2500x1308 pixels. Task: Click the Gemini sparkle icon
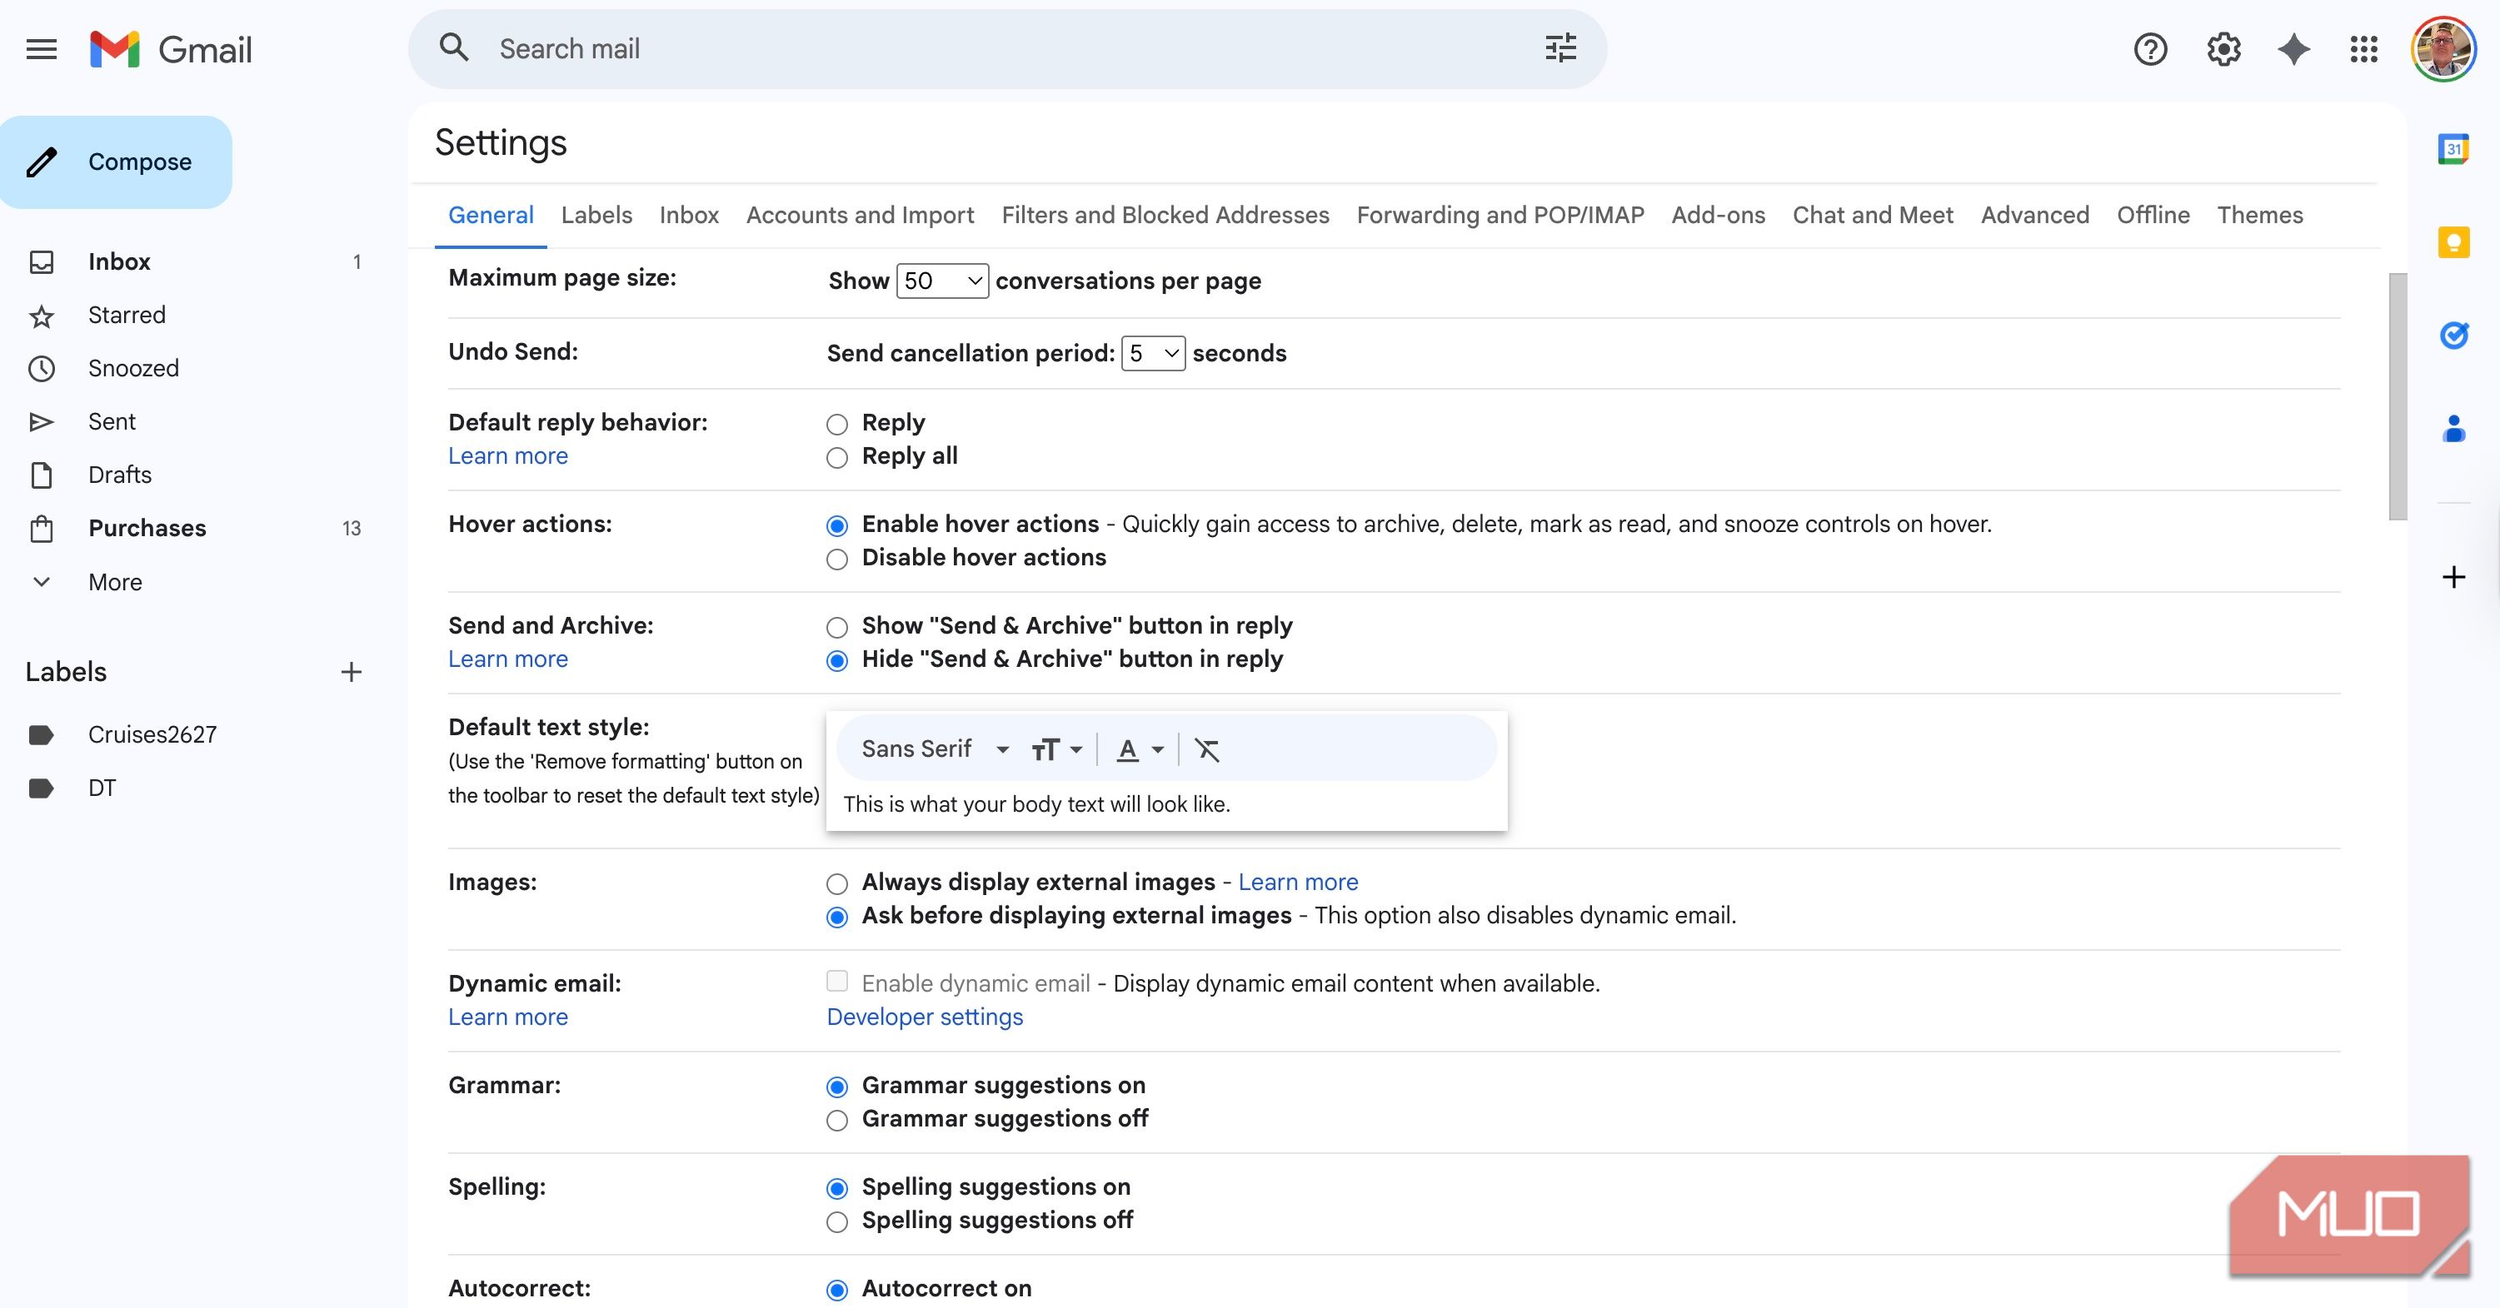[2293, 48]
